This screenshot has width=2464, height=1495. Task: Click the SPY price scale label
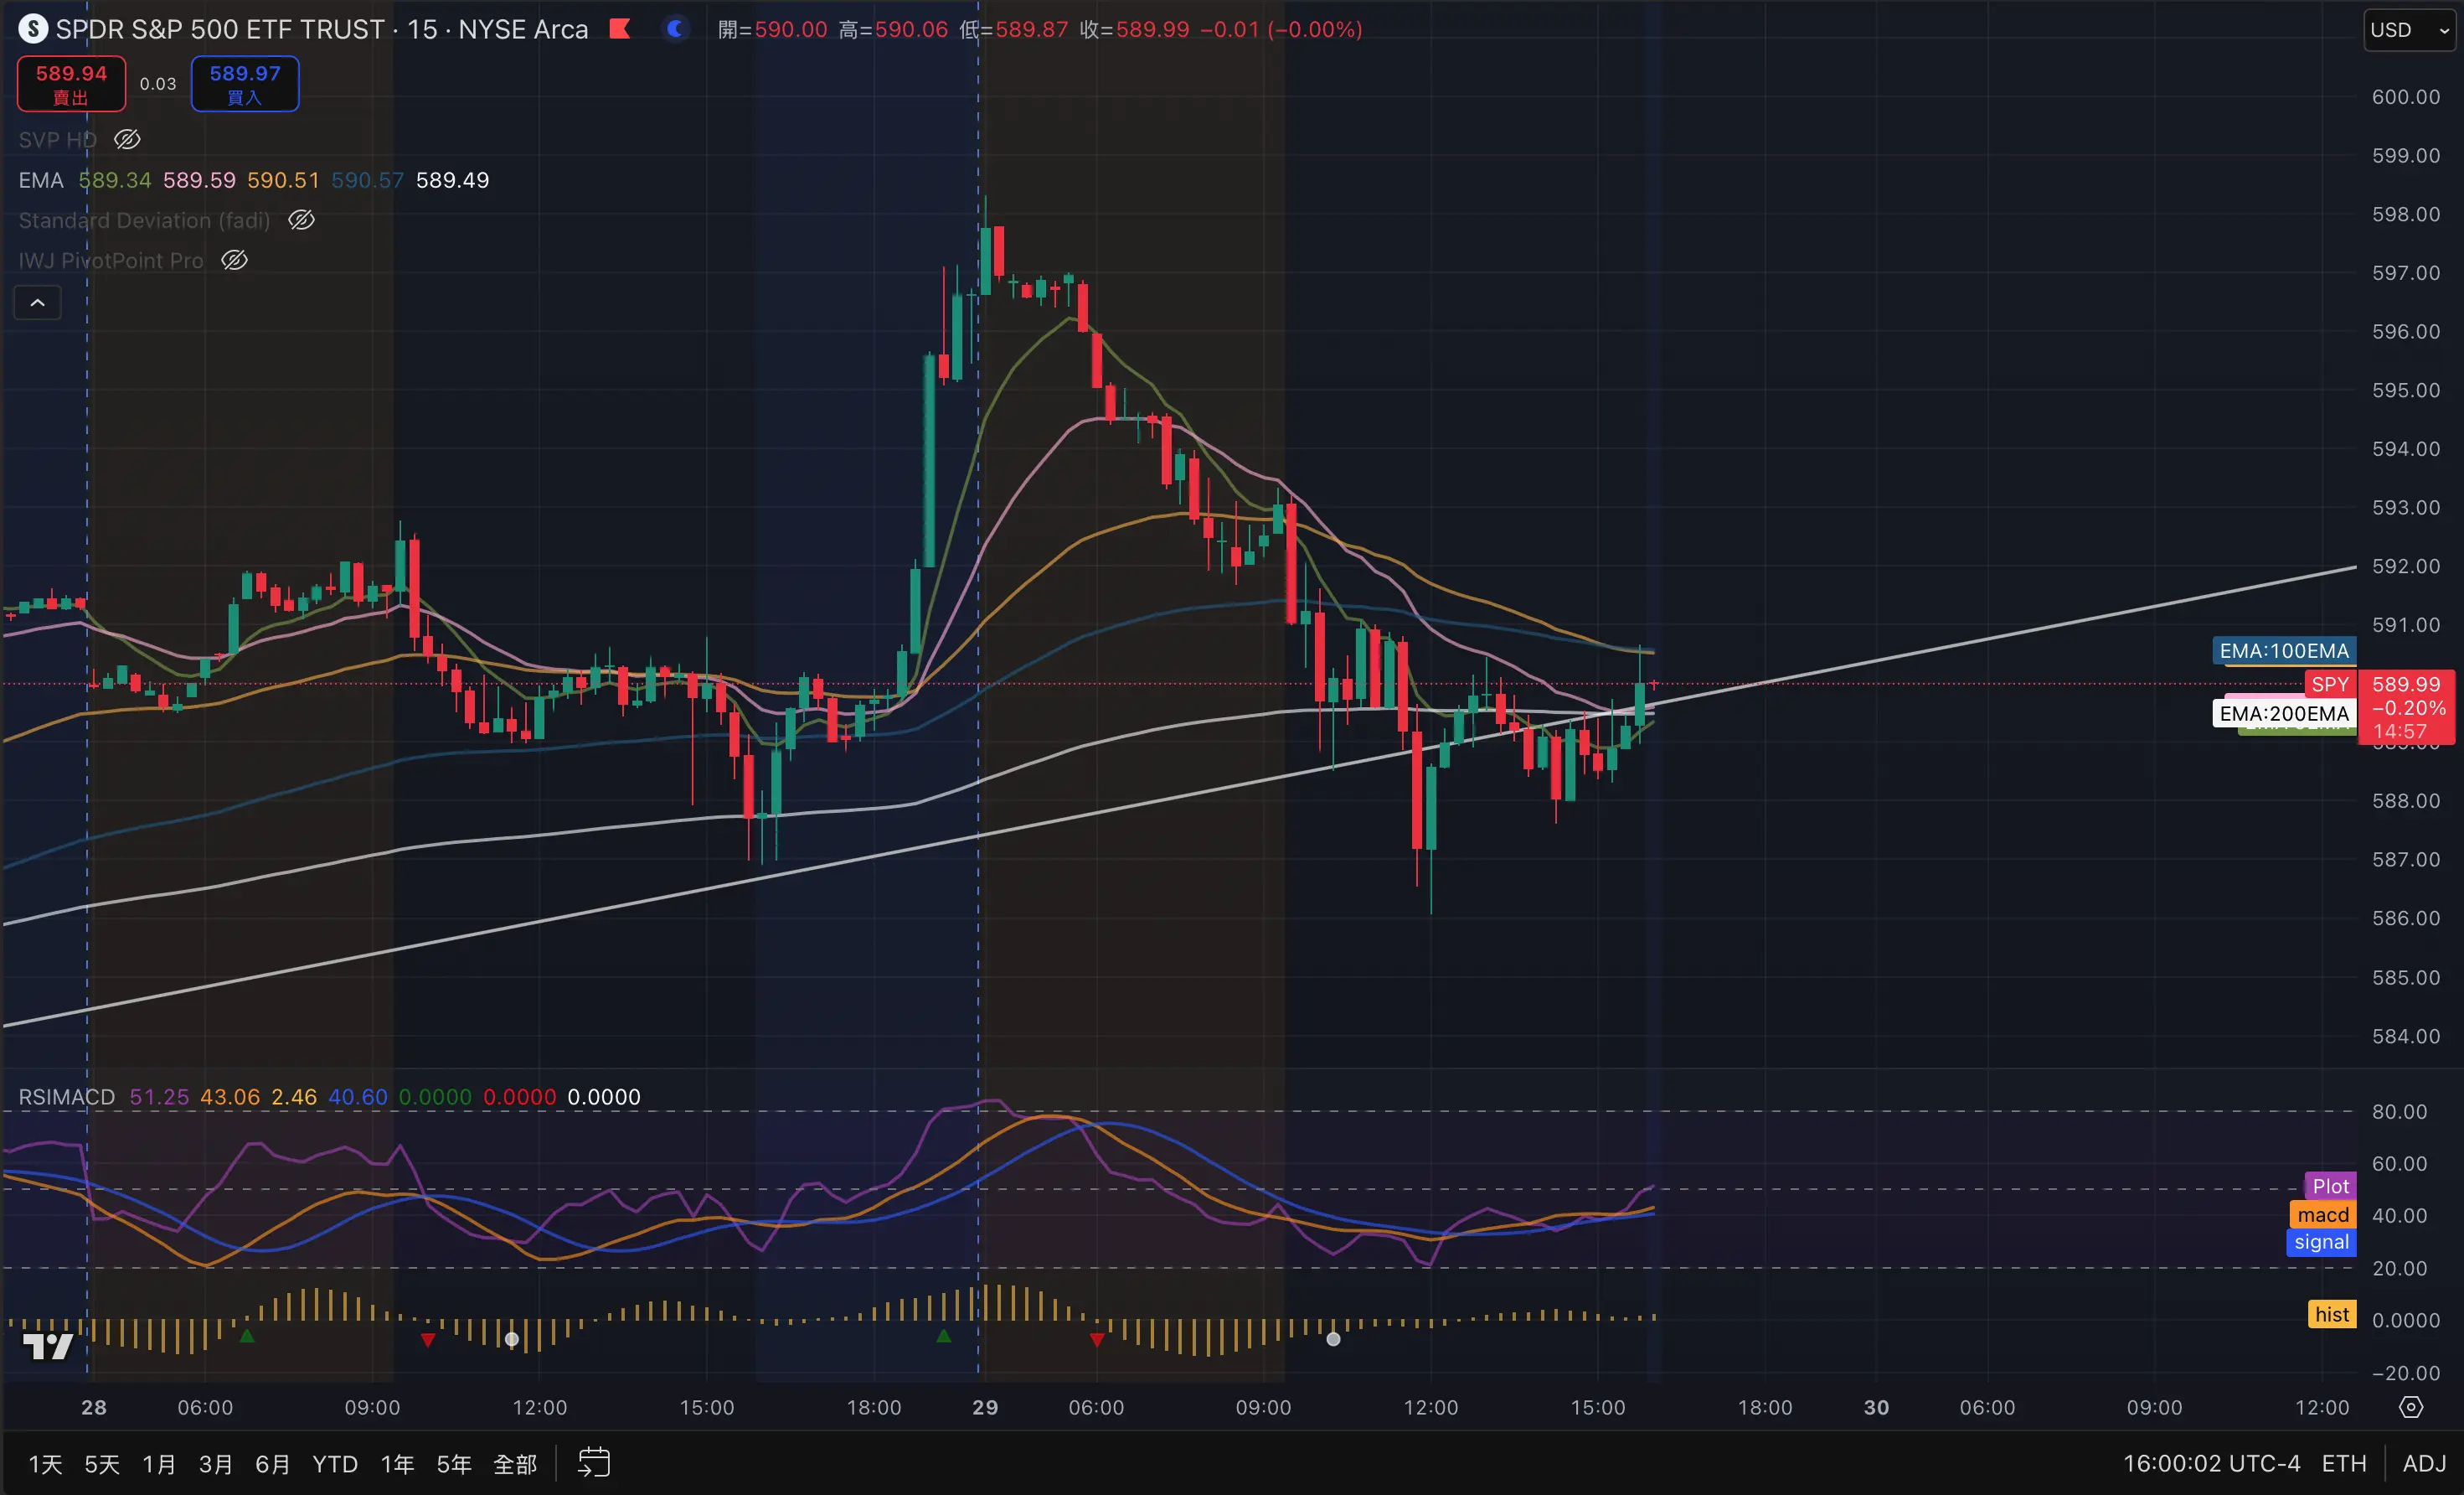tap(2330, 685)
